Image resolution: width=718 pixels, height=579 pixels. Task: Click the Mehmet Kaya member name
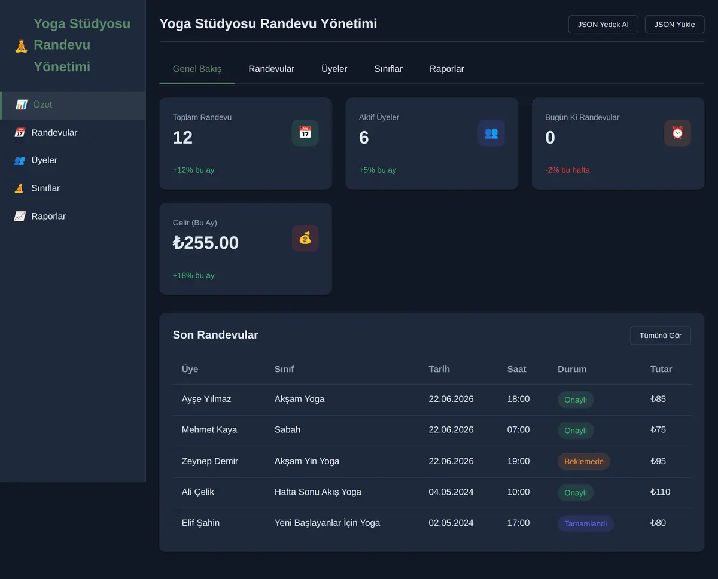pyautogui.click(x=209, y=430)
